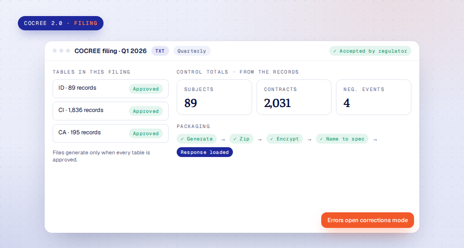
Task: Select the Quarterly period chip
Action: (x=192, y=51)
